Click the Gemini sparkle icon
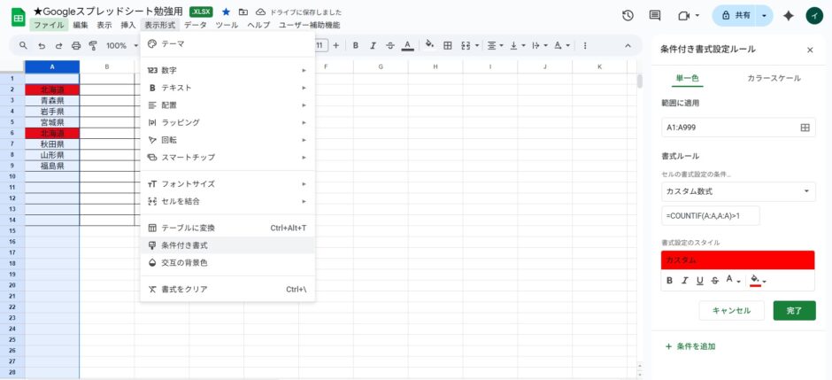Image resolution: width=832 pixels, height=380 pixels. click(x=813, y=16)
